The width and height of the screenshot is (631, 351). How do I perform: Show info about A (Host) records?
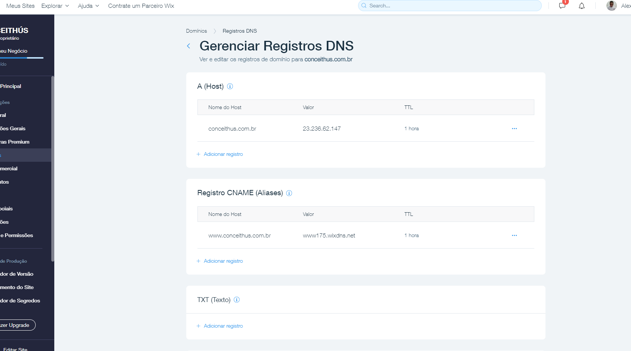tap(230, 86)
